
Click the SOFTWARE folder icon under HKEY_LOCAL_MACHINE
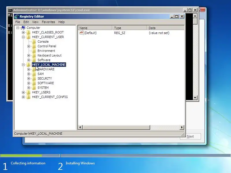coord(34,83)
